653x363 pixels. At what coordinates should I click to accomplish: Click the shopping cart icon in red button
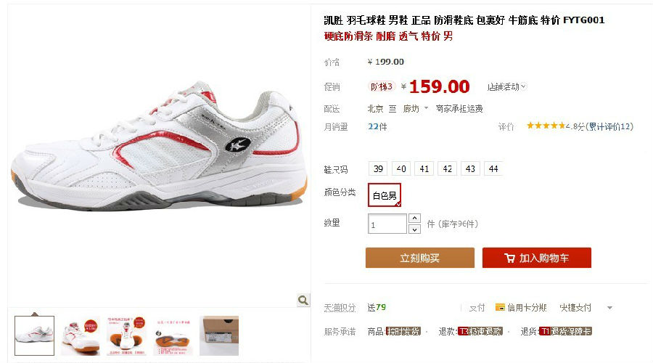click(509, 258)
